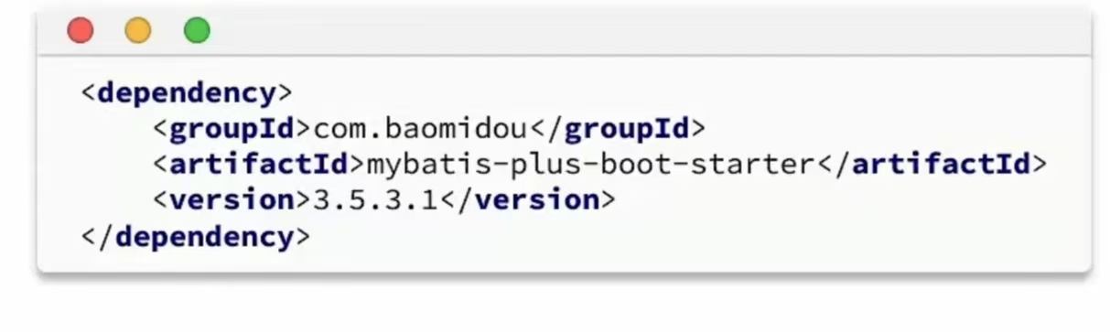Click the closing artifactId tag

(x=931, y=165)
